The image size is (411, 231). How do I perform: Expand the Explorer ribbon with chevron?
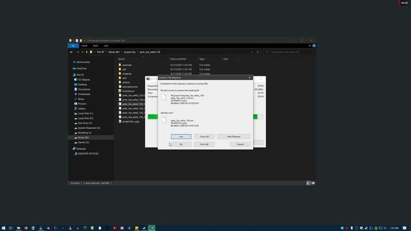(x=310, y=46)
